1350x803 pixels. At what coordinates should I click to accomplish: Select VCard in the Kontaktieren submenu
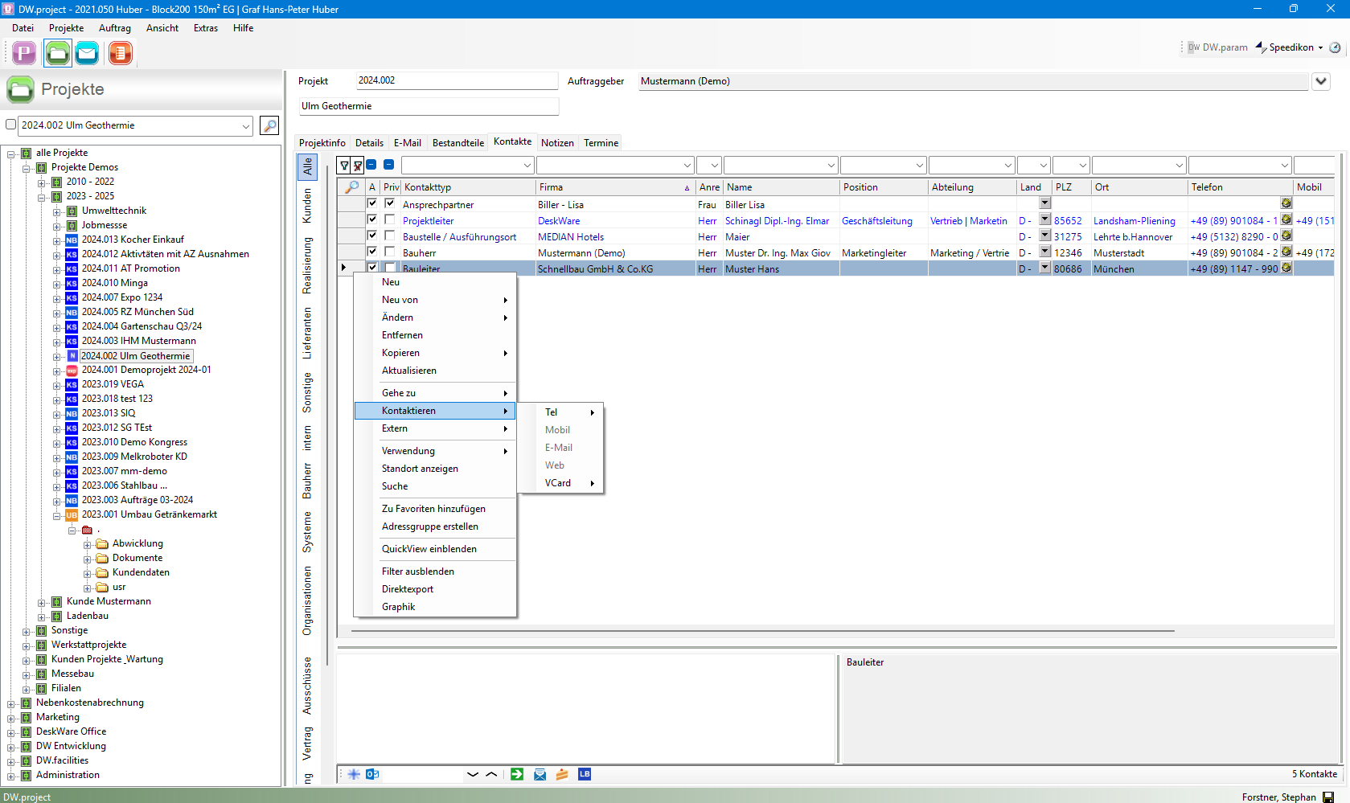[x=558, y=483]
